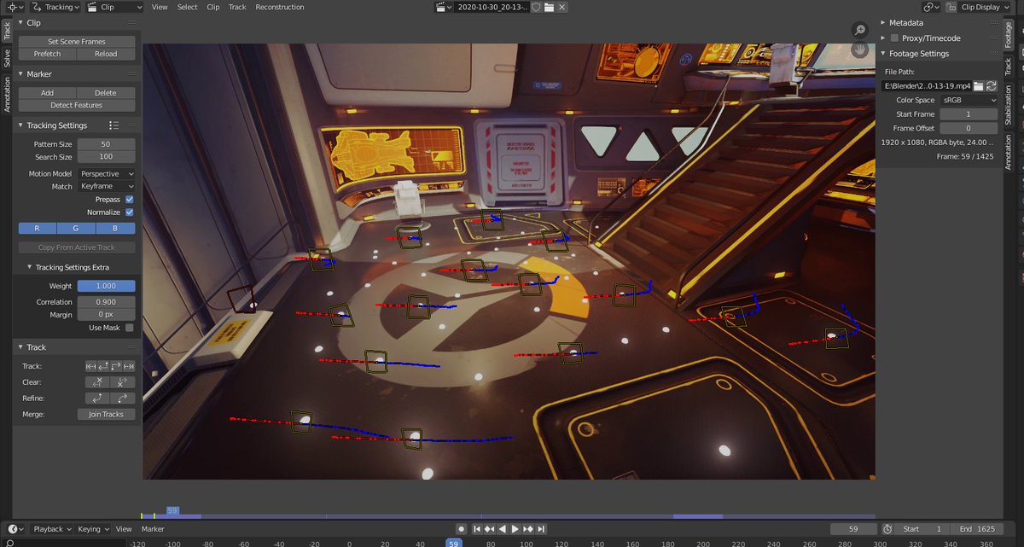Track markers forward one frame
1024x547 pixels.
coord(116,366)
